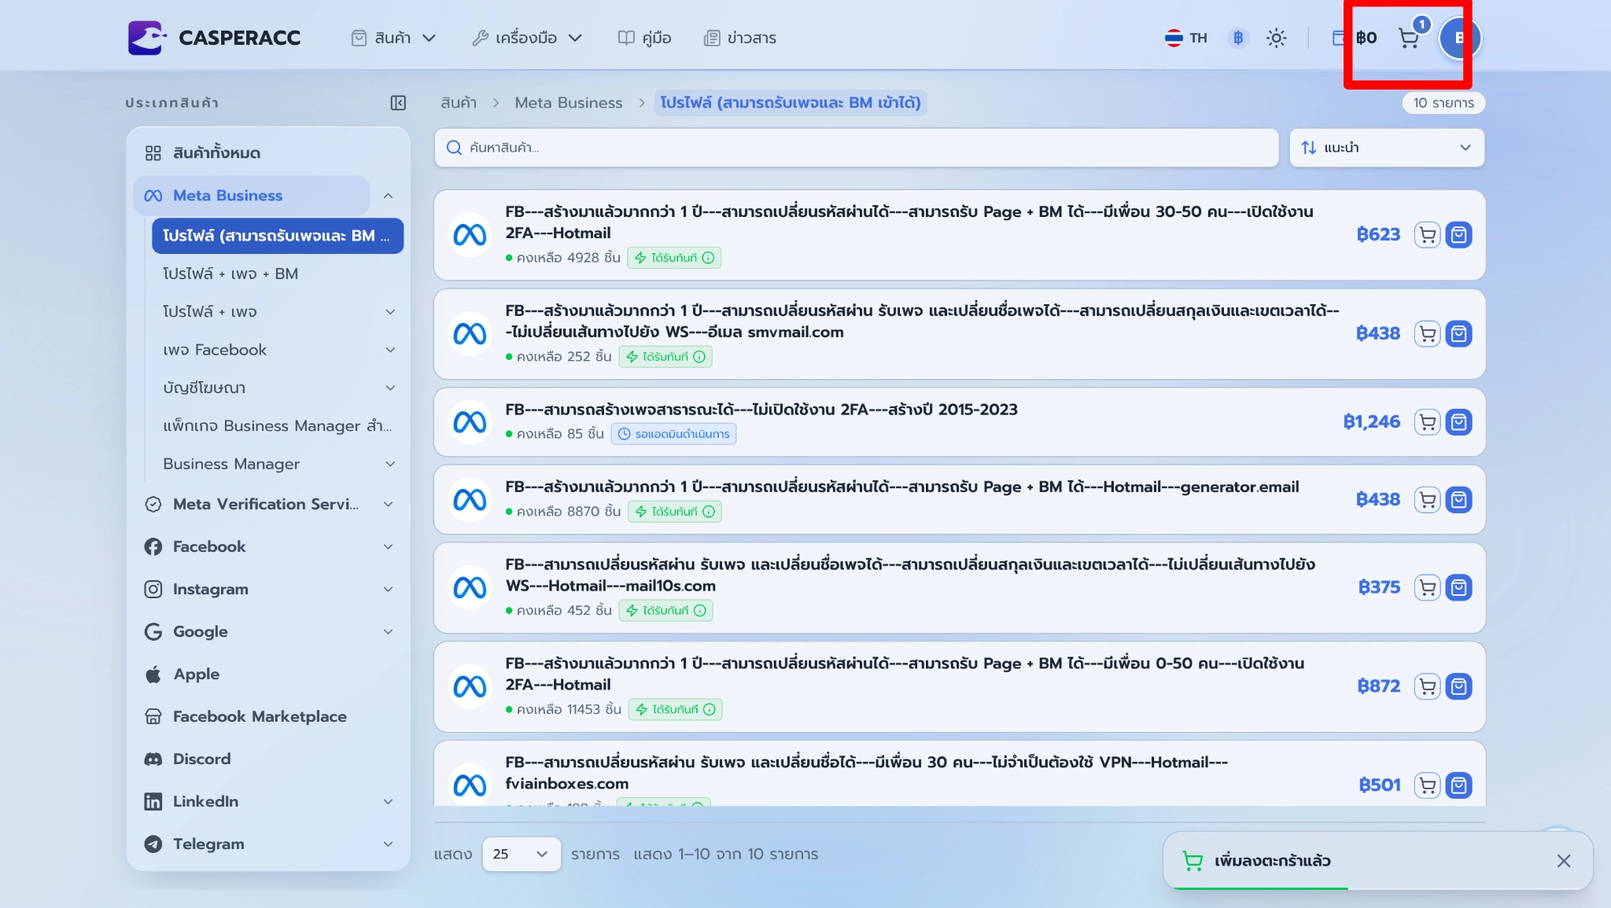Viewport: 1611px width, 908px height.
Task: Add the generator.email product to cart
Action: [x=1427, y=500]
